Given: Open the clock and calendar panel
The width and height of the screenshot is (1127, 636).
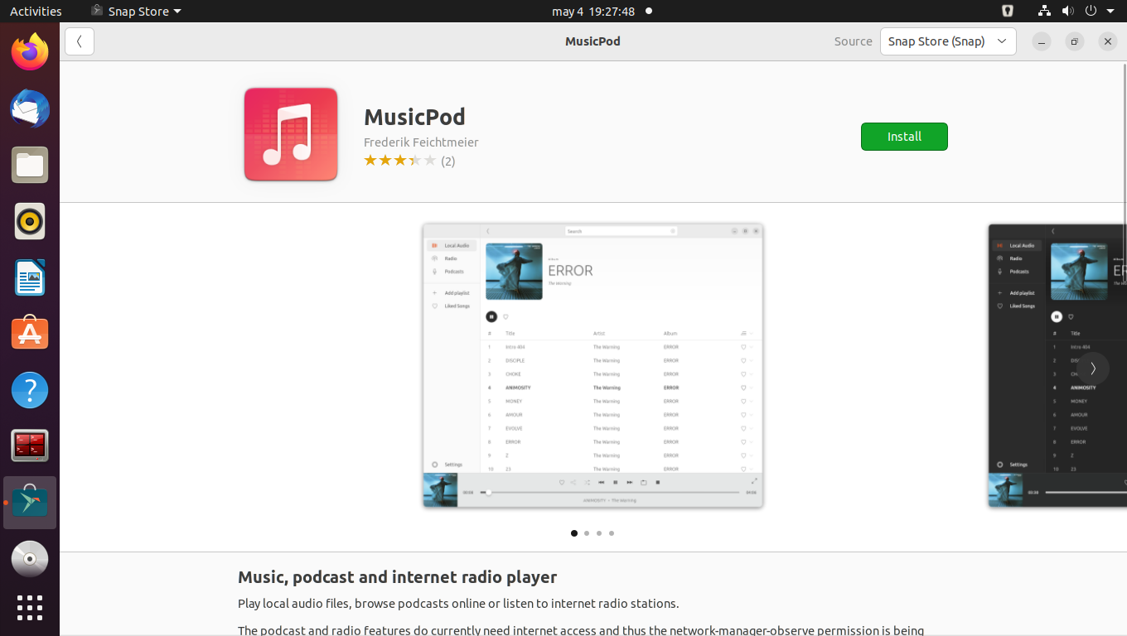Looking at the screenshot, I should click(x=593, y=12).
